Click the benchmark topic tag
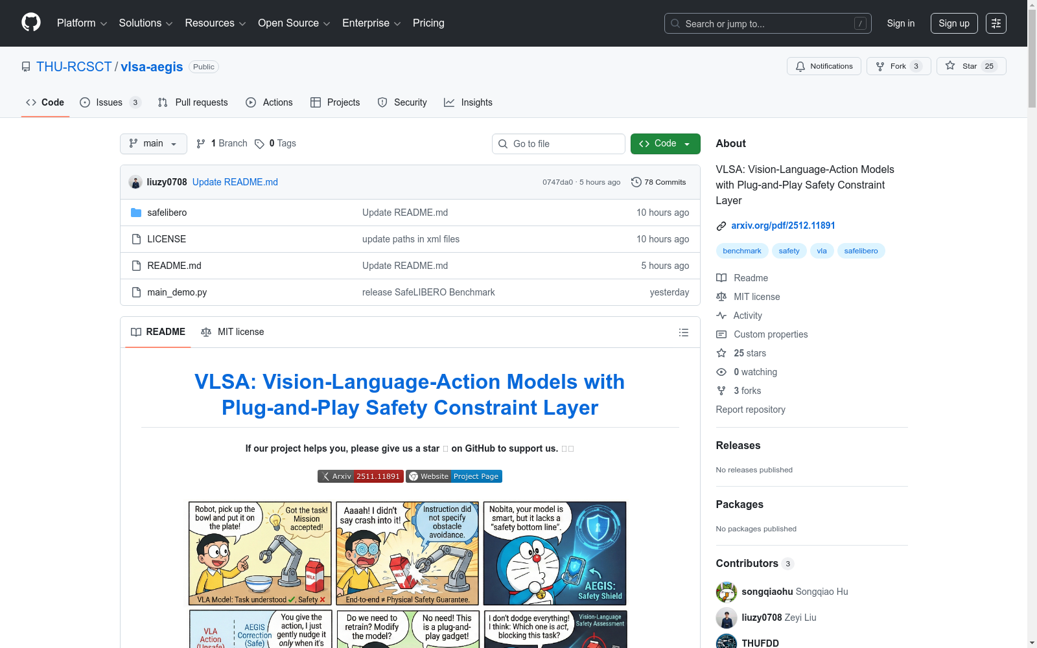 pyautogui.click(x=742, y=251)
